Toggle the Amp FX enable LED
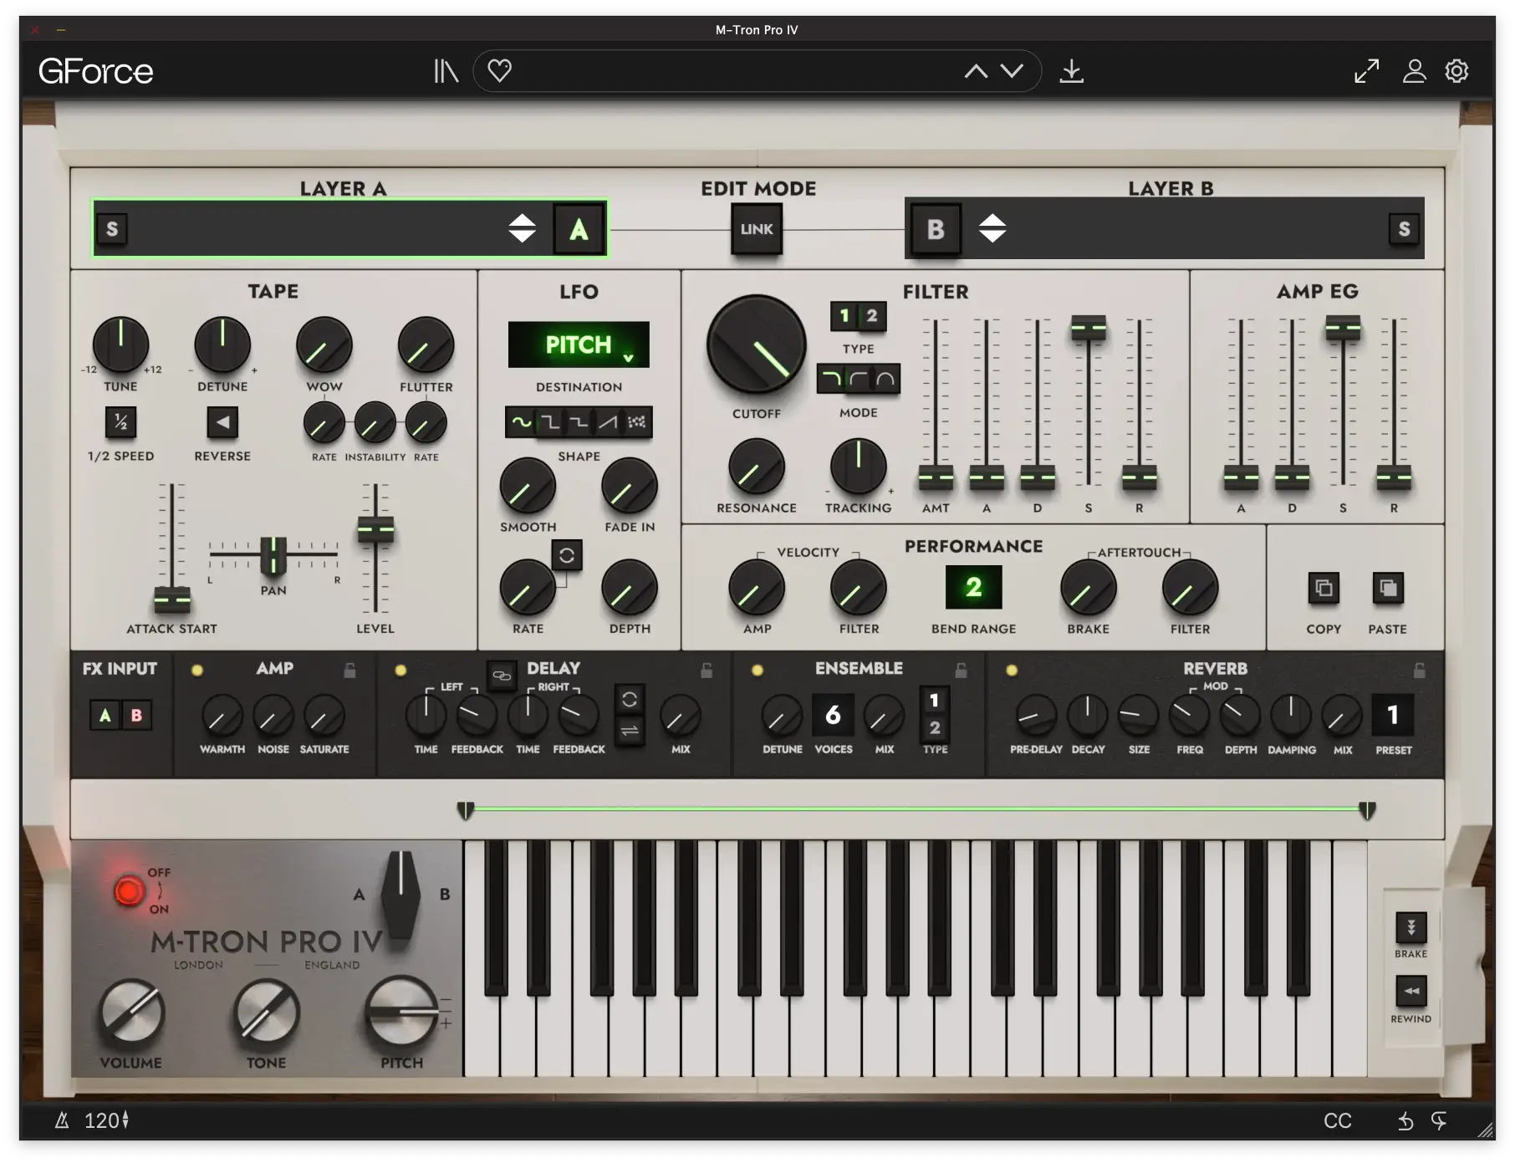 point(197,670)
